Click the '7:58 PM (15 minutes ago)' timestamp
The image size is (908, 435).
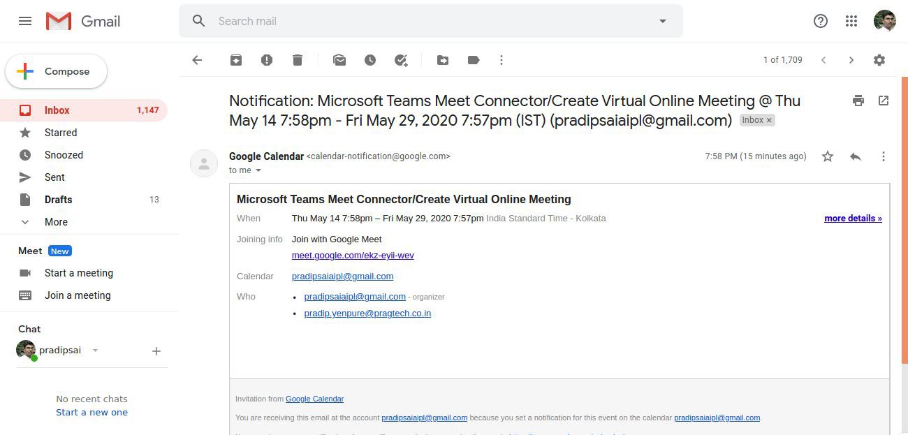(x=756, y=156)
